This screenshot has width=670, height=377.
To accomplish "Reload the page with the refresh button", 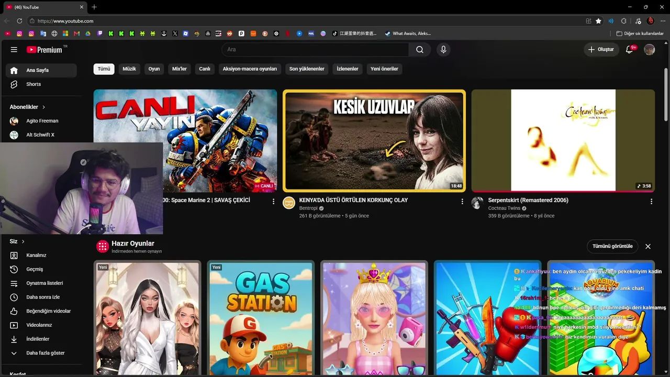I will tap(19, 21).
